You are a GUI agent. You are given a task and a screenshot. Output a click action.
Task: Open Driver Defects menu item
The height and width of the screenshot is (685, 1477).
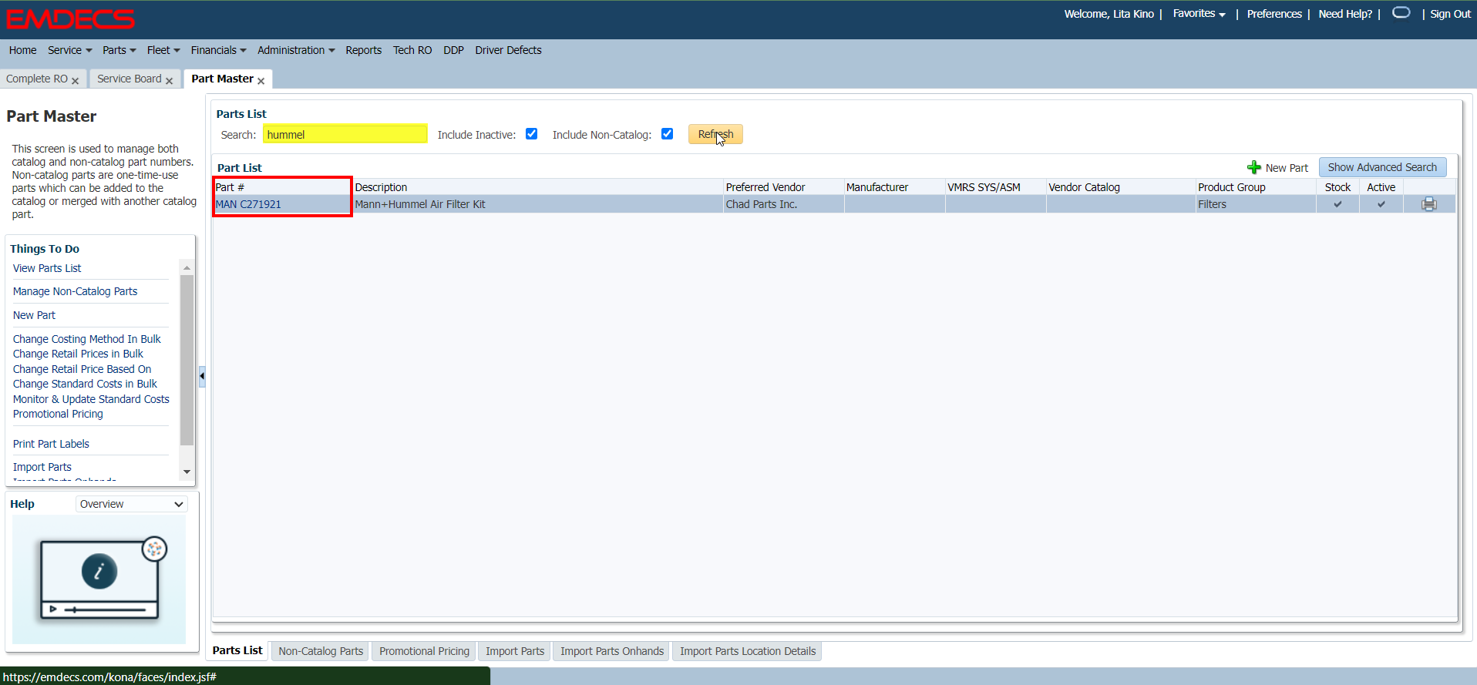pos(508,50)
